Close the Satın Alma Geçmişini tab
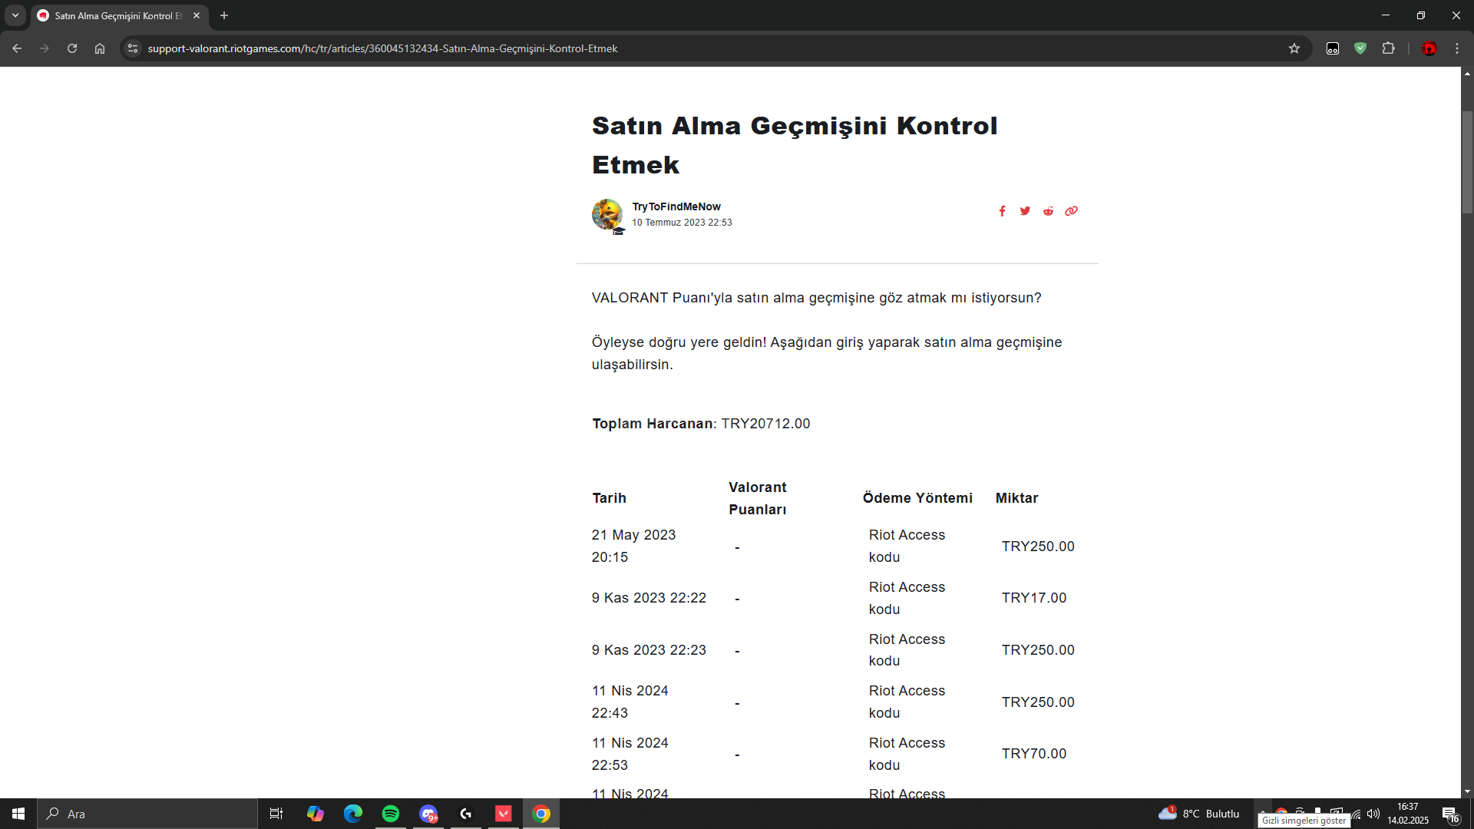The height and width of the screenshot is (829, 1474). click(x=197, y=15)
